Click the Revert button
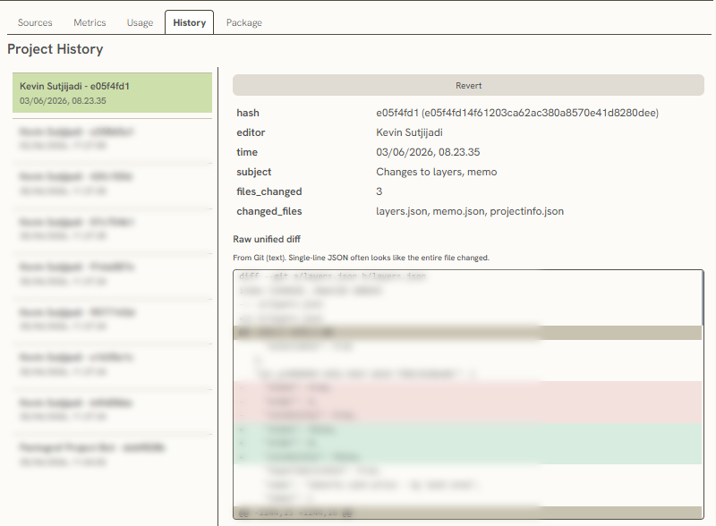 (468, 85)
